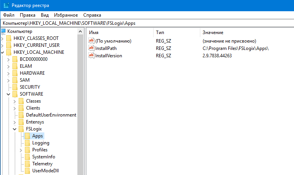Click FSLogix folder icon
The height and width of the screenshot is (175, 294).
[21, 129]
